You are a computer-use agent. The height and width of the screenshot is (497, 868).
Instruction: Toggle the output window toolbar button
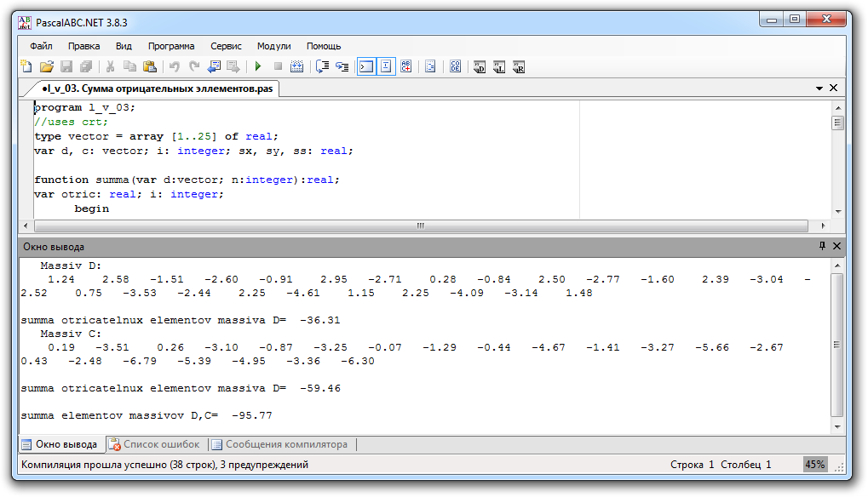365,66
